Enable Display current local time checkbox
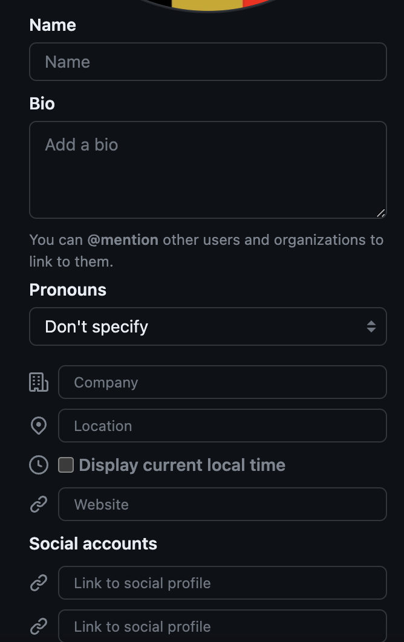 66,465
